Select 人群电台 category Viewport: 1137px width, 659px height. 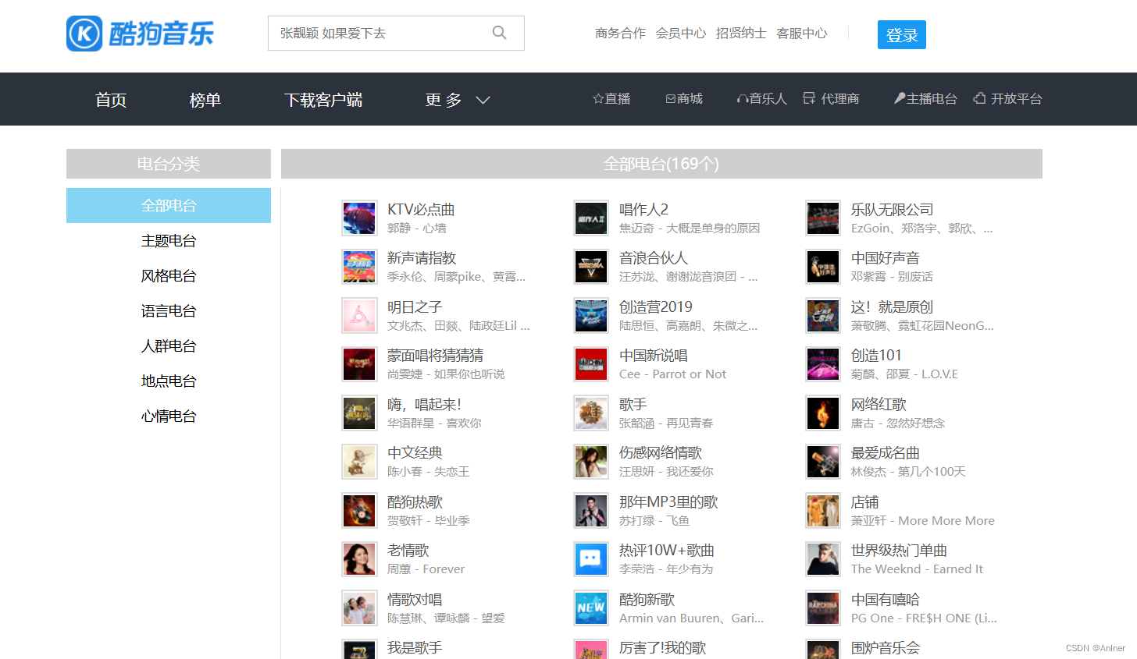pos(169,345)
